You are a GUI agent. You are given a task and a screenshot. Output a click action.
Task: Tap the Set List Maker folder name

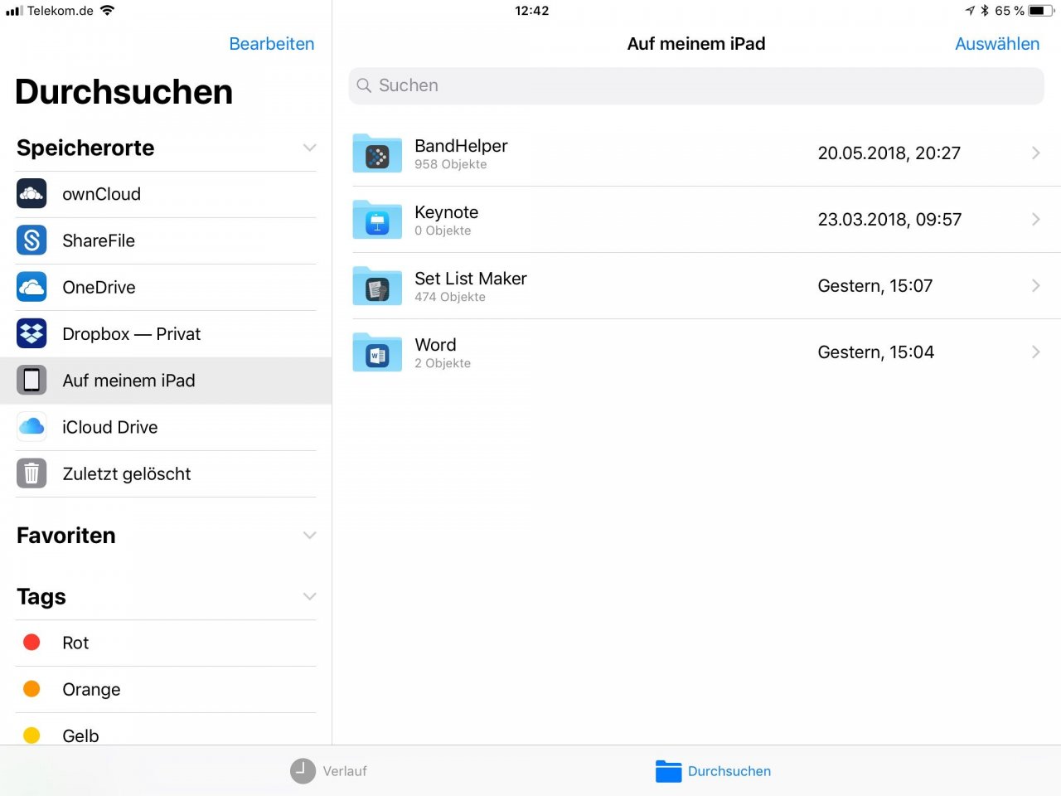click(471, 279)
